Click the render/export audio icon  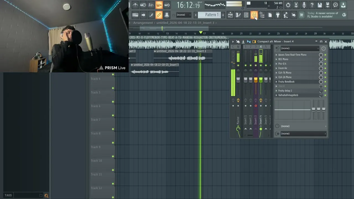point(327,5)
